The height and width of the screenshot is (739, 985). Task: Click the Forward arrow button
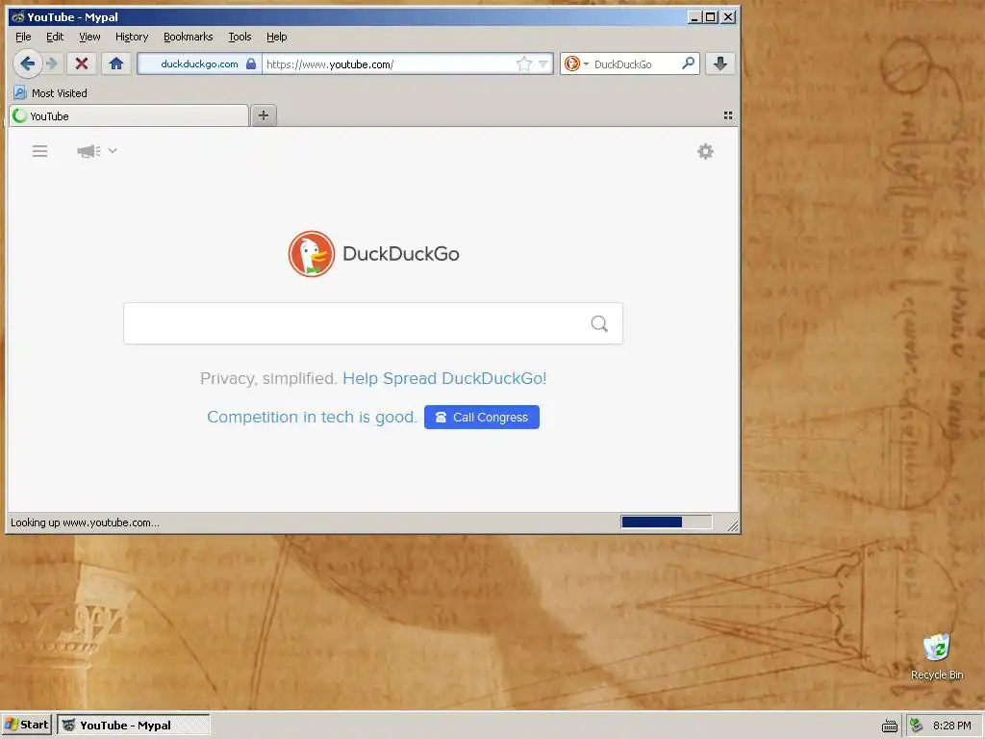click(52, 64)
